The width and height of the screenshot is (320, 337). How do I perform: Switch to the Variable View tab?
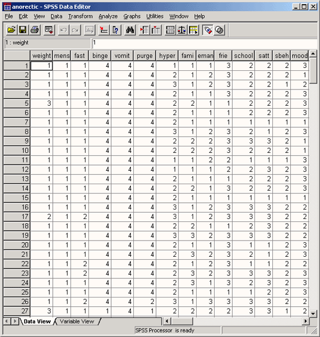pyautogui.click(x=77, y=321)
